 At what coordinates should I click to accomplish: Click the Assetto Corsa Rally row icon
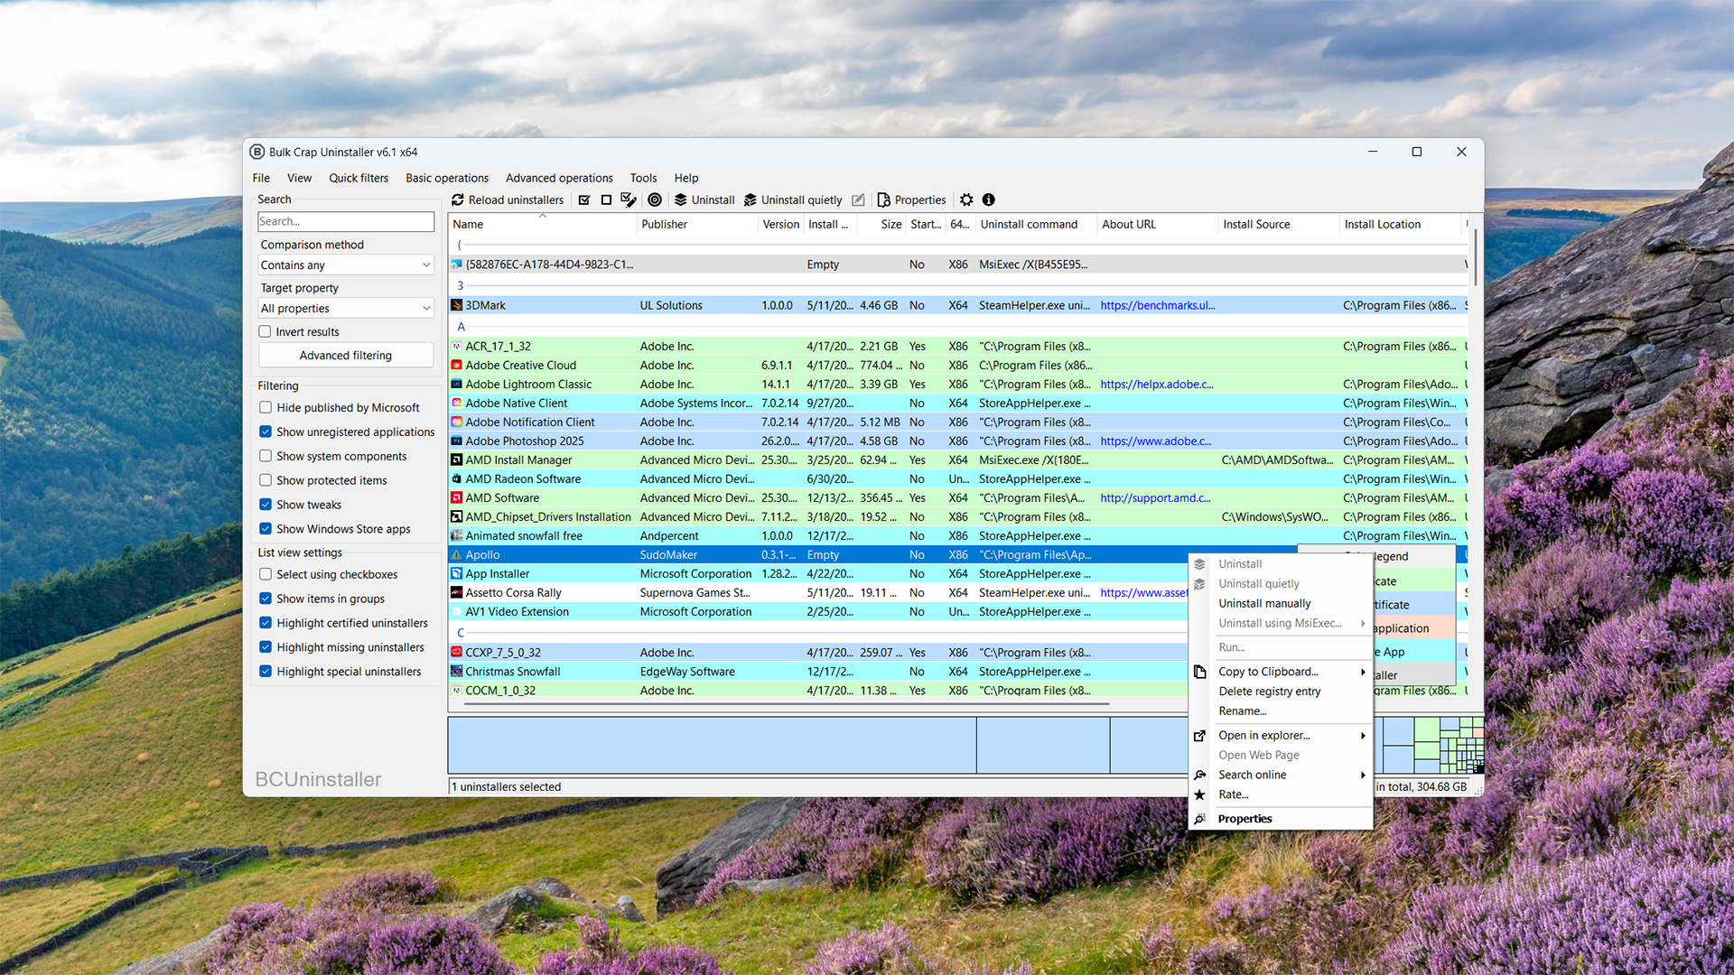pos(457,592)
